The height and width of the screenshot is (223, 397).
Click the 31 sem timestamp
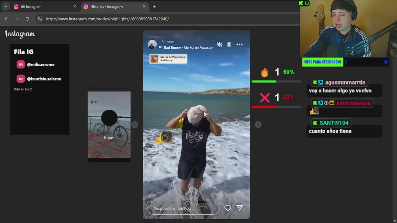168,42
